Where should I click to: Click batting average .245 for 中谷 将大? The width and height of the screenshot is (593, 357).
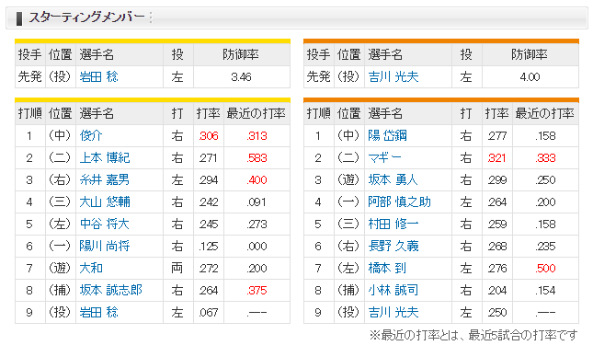[209, 225]
